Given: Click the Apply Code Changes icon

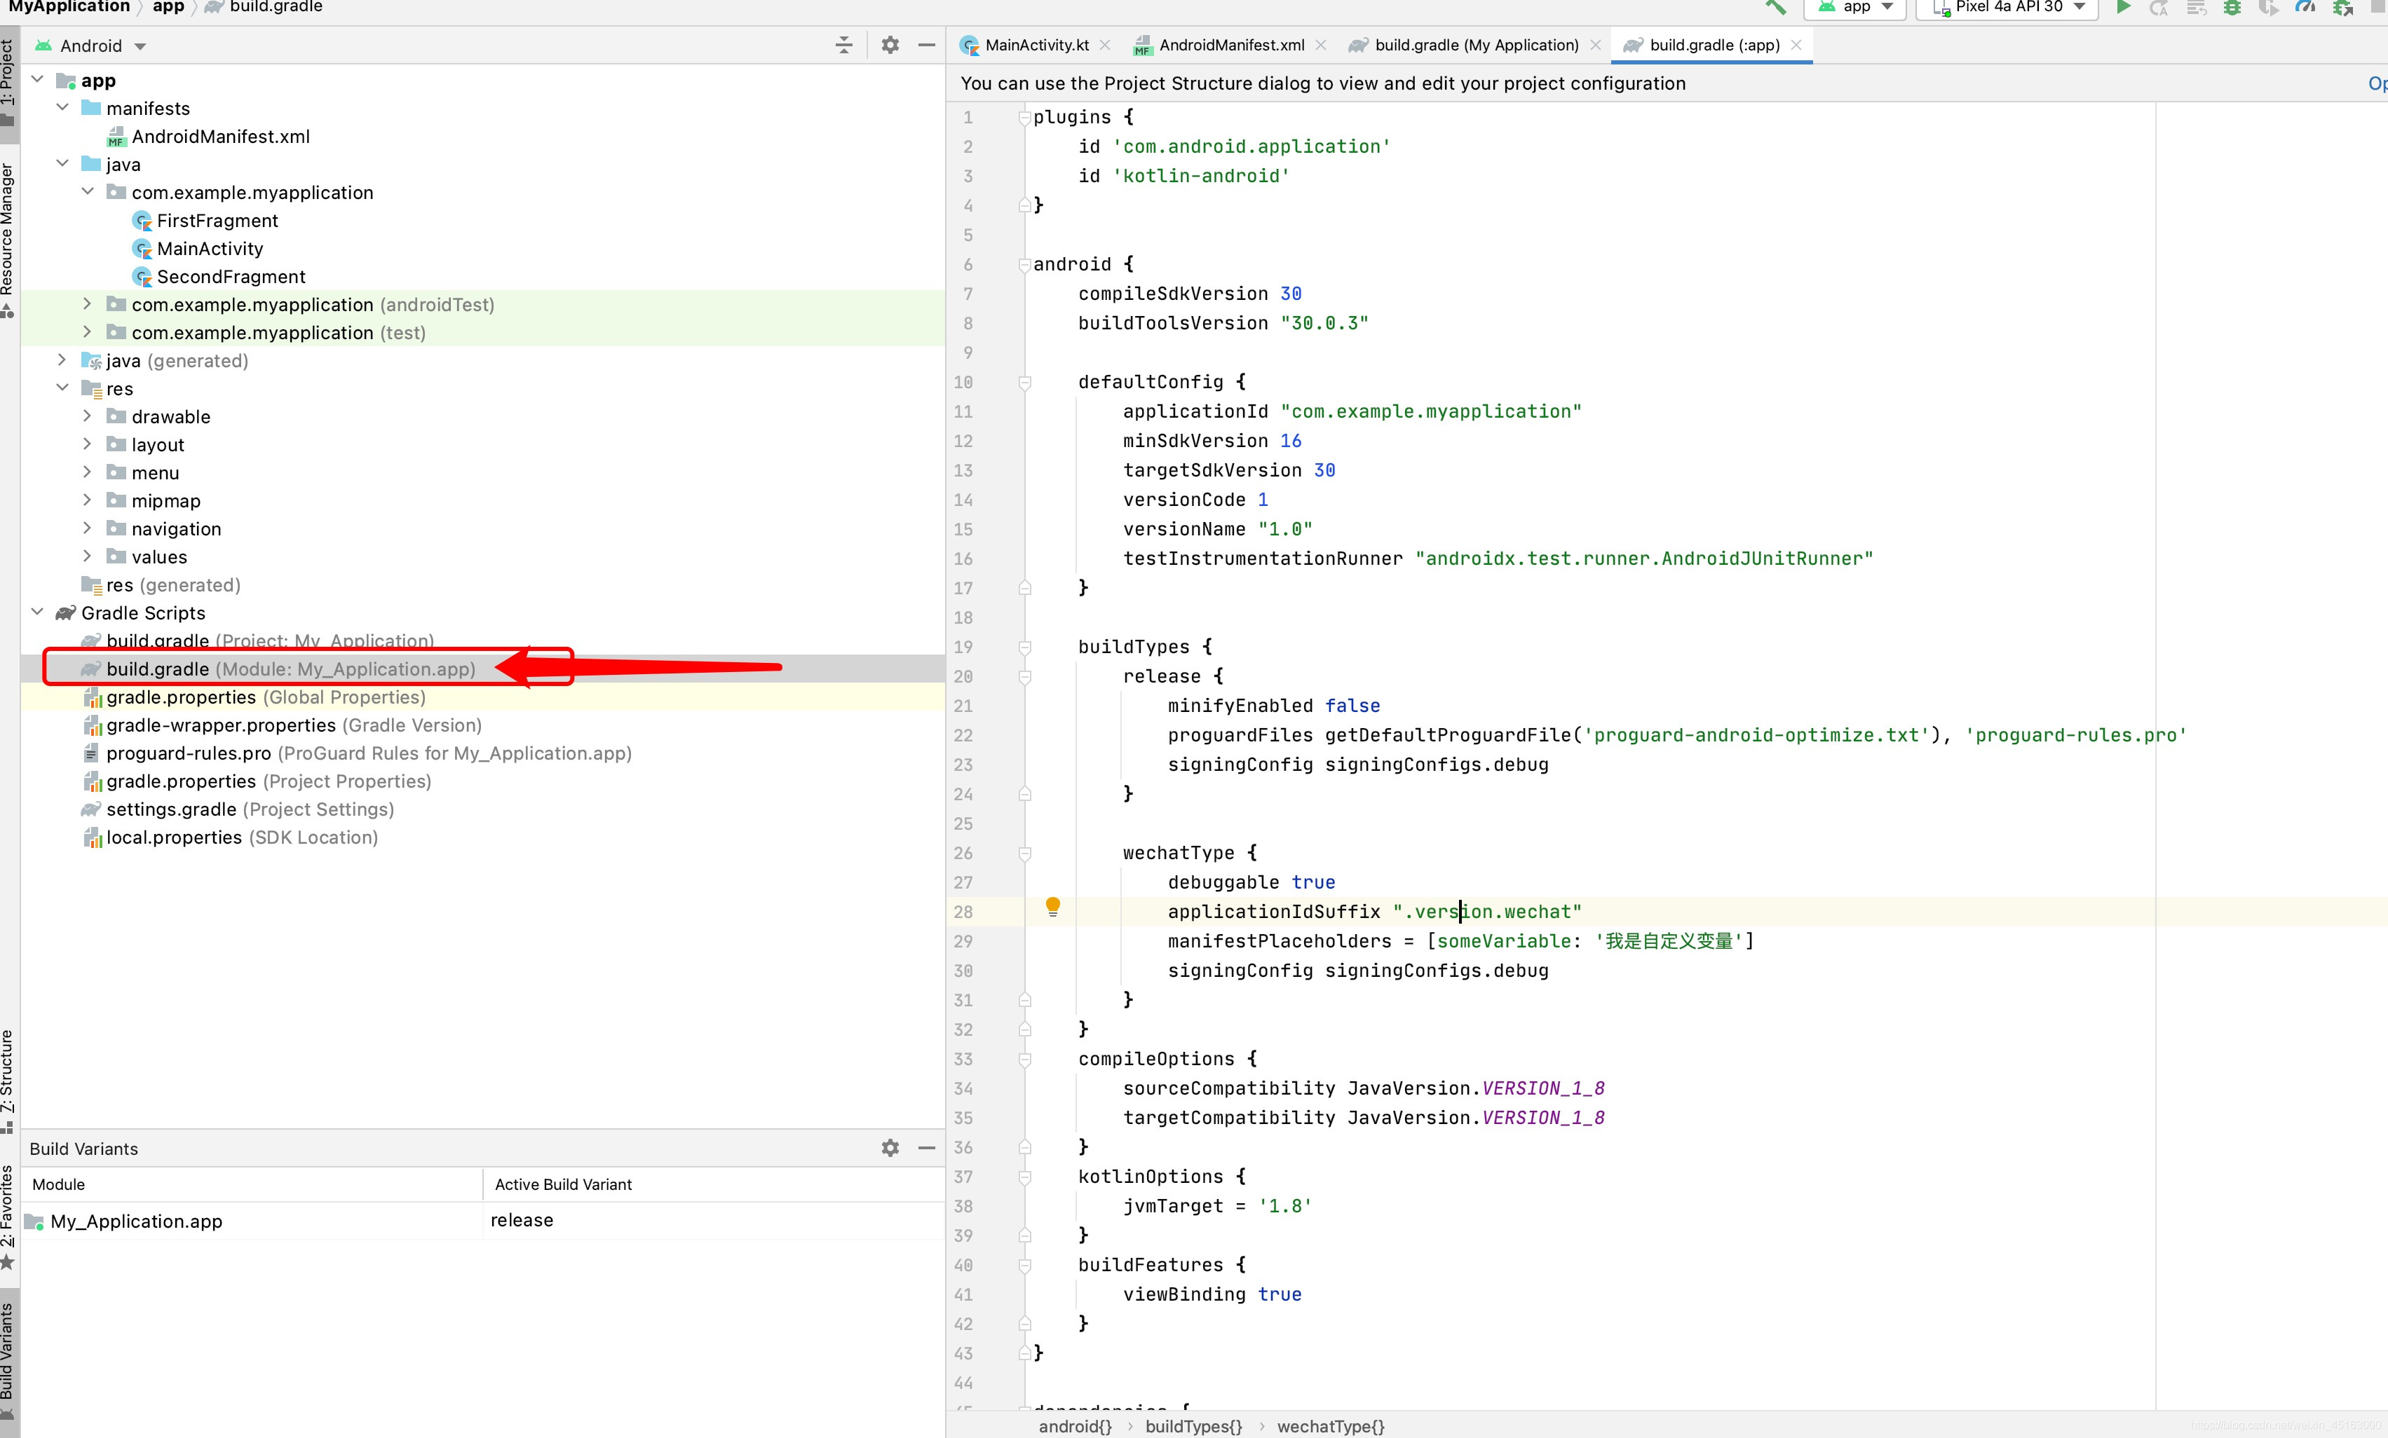Looking at the screenshot, I should 2196,8.
